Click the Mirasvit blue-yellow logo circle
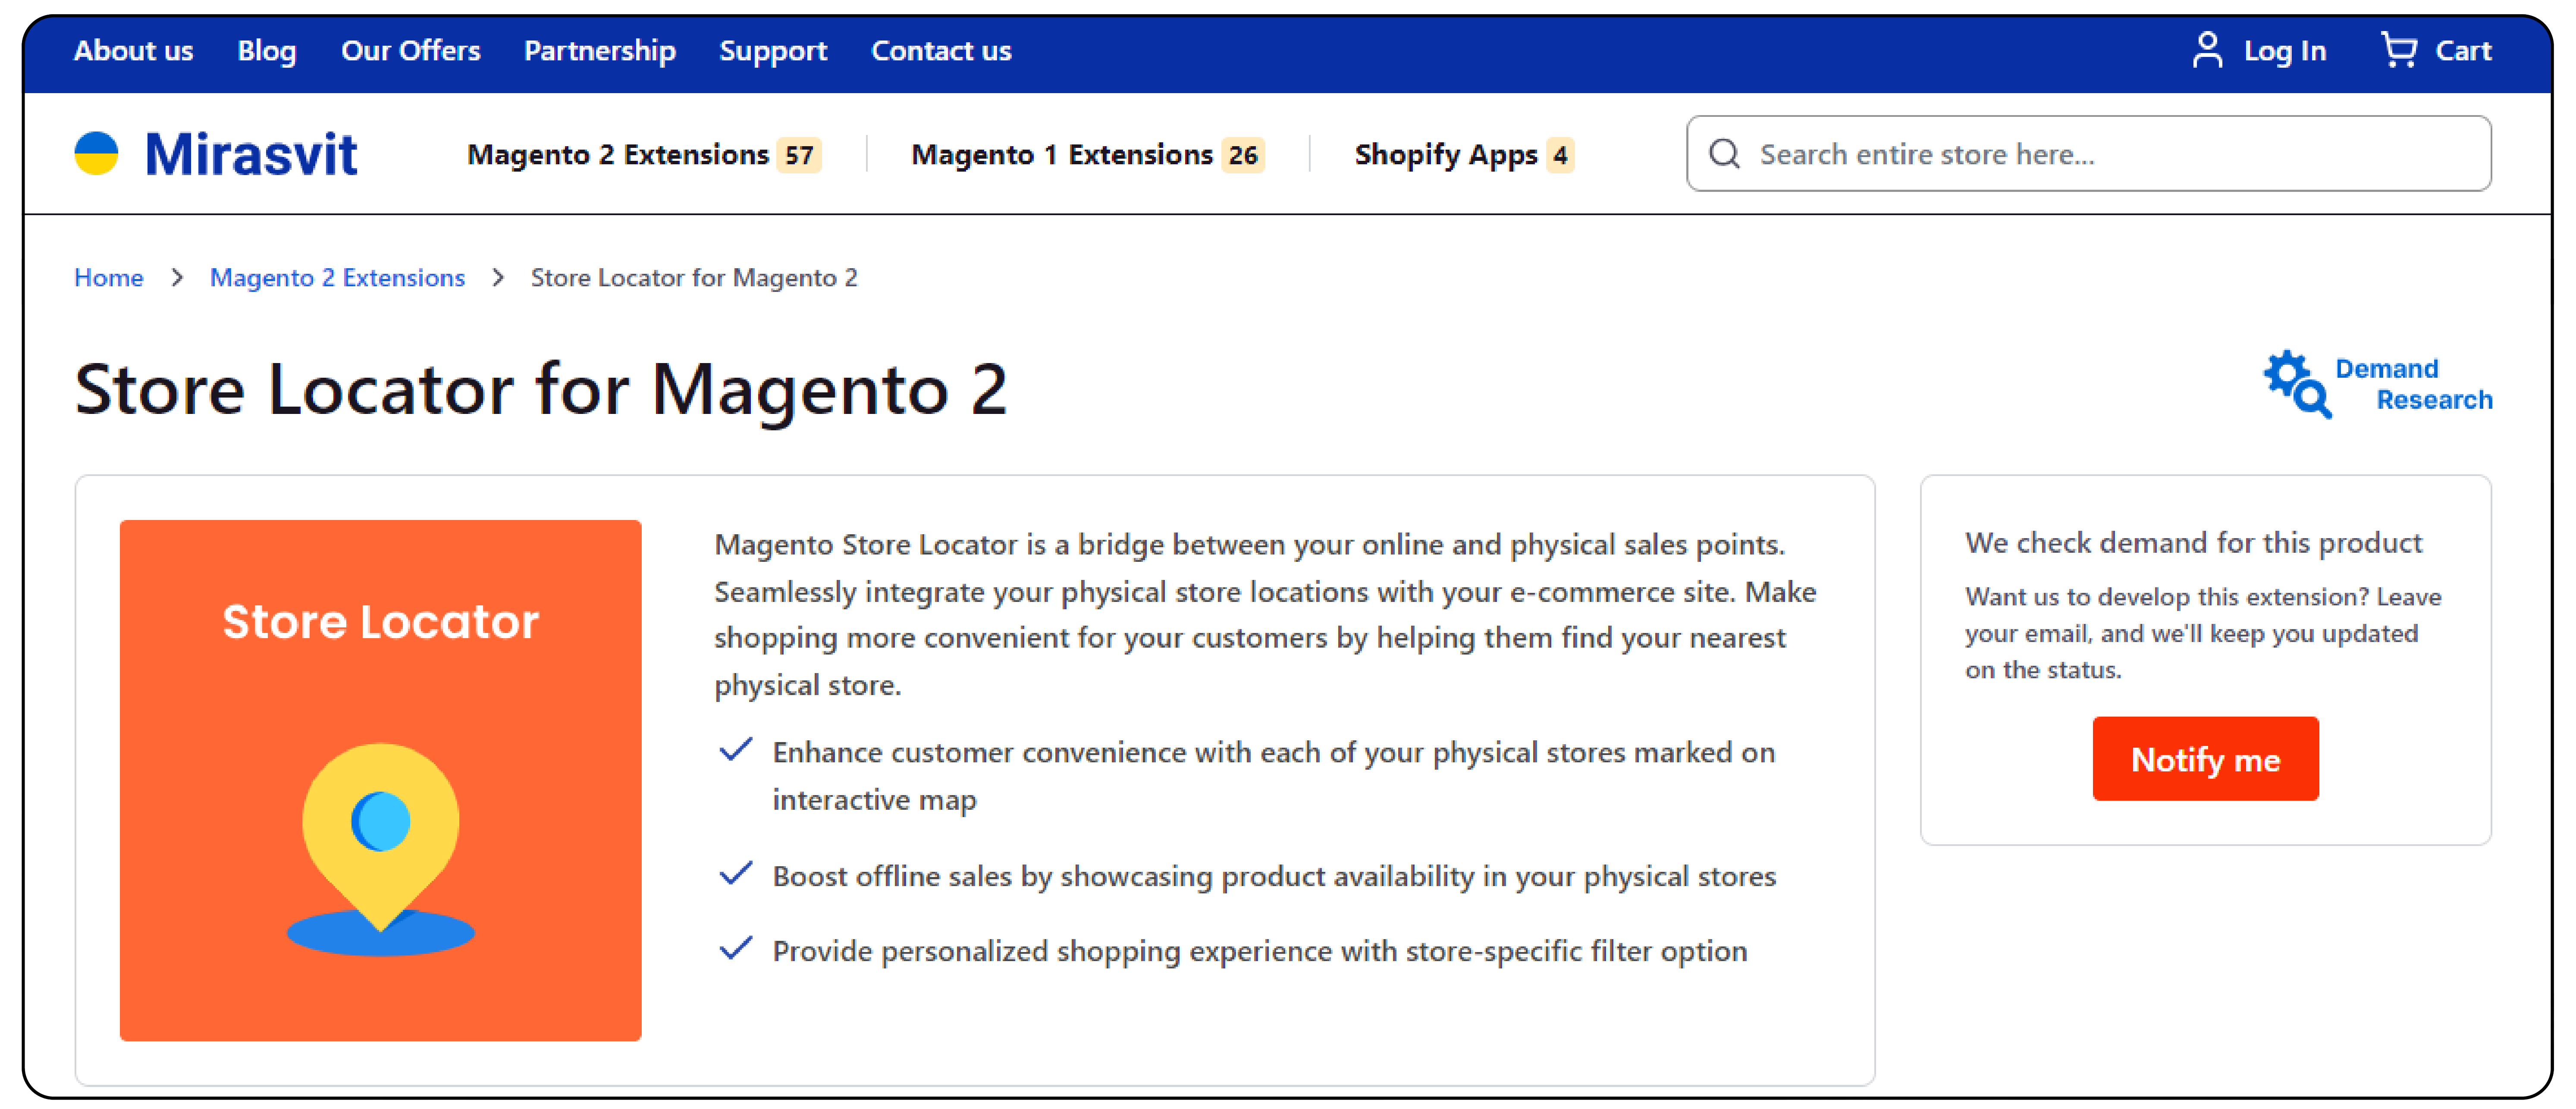 point(96,154)
